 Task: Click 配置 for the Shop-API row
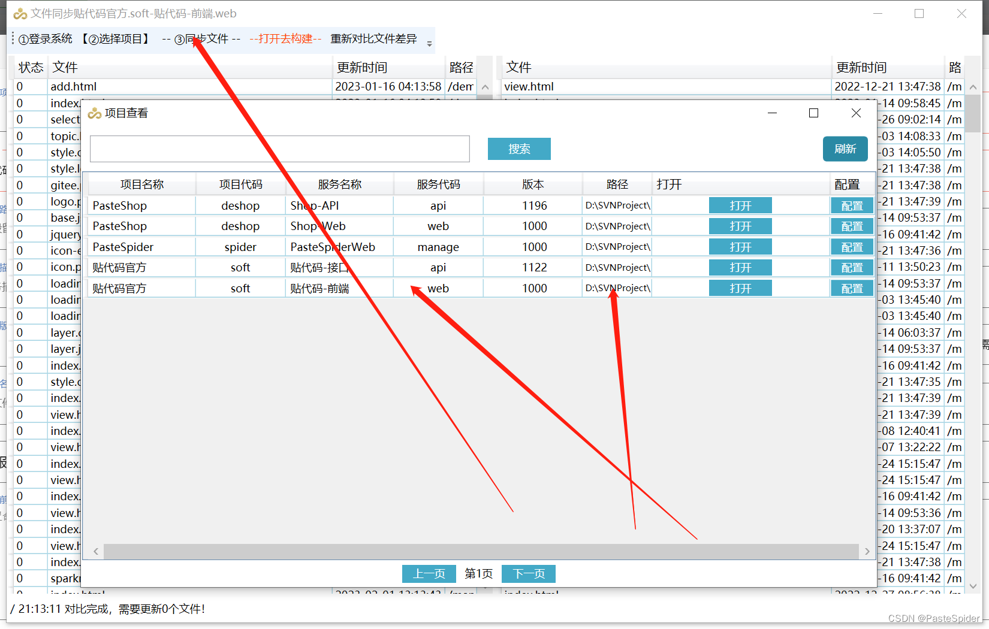click(852, 206)
